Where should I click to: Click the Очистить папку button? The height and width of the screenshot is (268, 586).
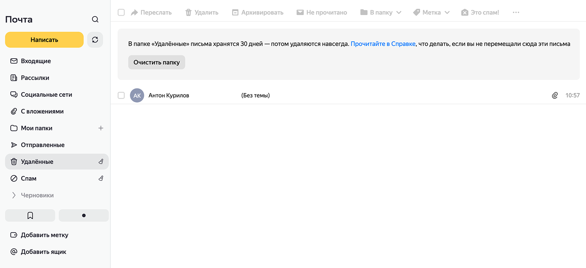[157, 62]
